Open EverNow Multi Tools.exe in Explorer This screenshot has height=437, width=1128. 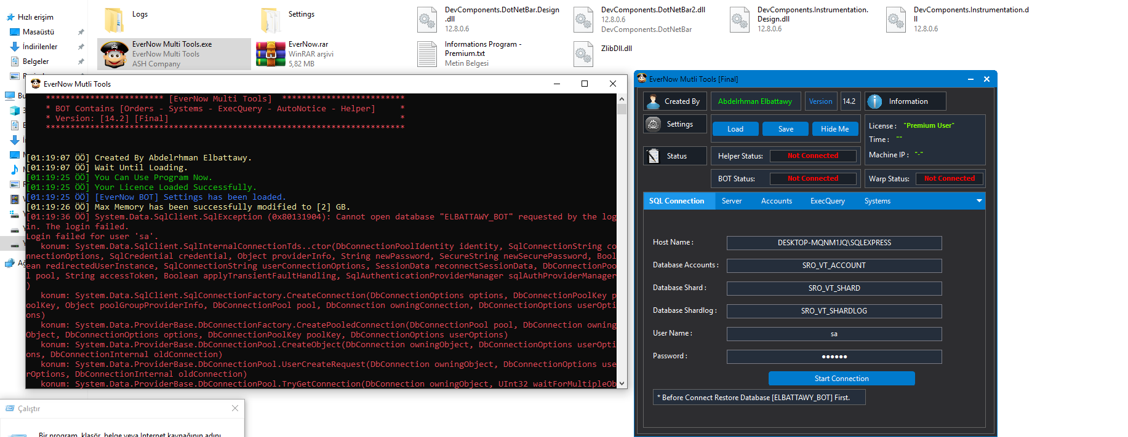[x=174, y=54]
